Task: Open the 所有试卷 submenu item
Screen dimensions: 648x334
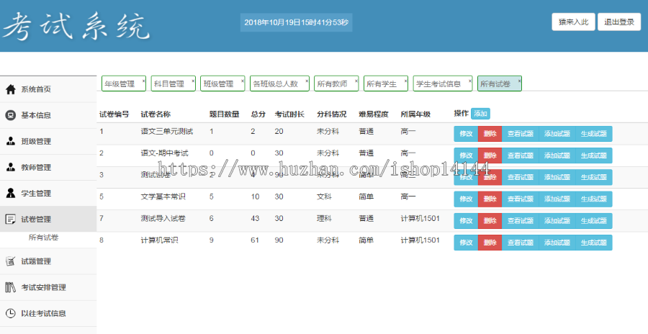Action: [x=44, y=238]
